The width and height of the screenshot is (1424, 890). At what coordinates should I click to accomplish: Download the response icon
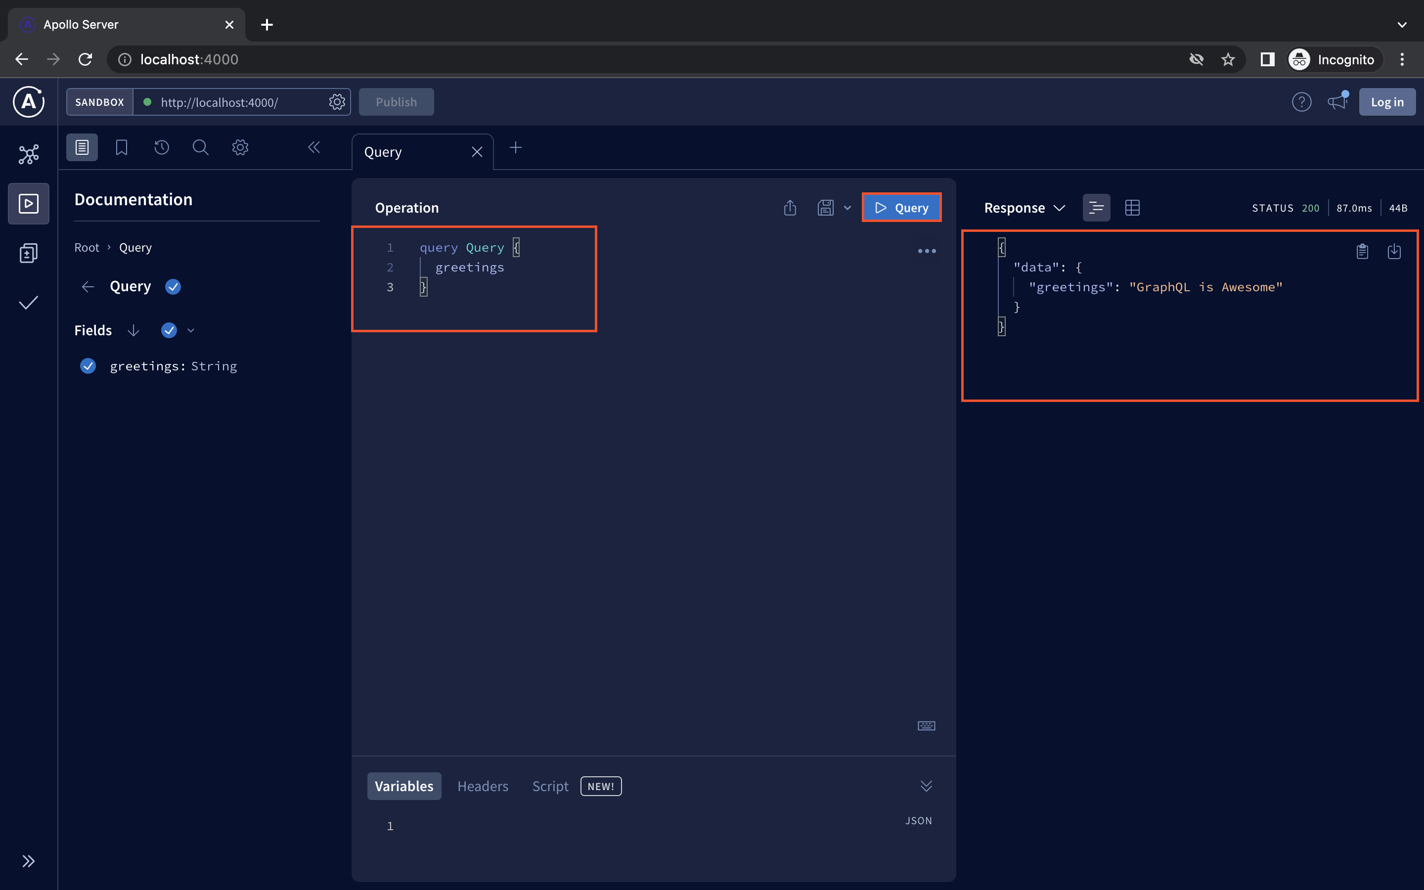coord(1394,251)
